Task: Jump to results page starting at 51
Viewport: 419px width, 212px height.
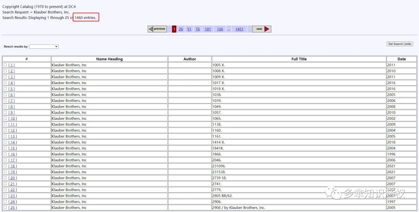Action: tap(189, 29)
